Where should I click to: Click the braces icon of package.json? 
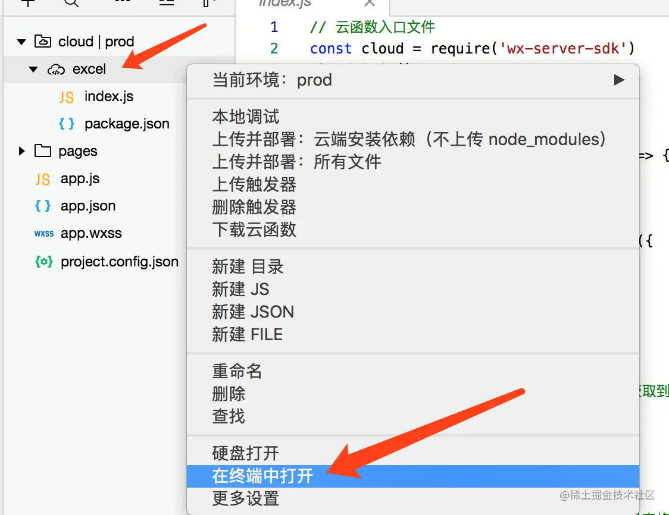point(67,124)
